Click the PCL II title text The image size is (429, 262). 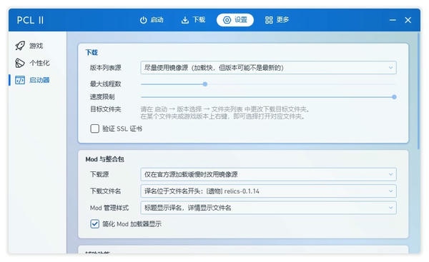click(30, 20)
